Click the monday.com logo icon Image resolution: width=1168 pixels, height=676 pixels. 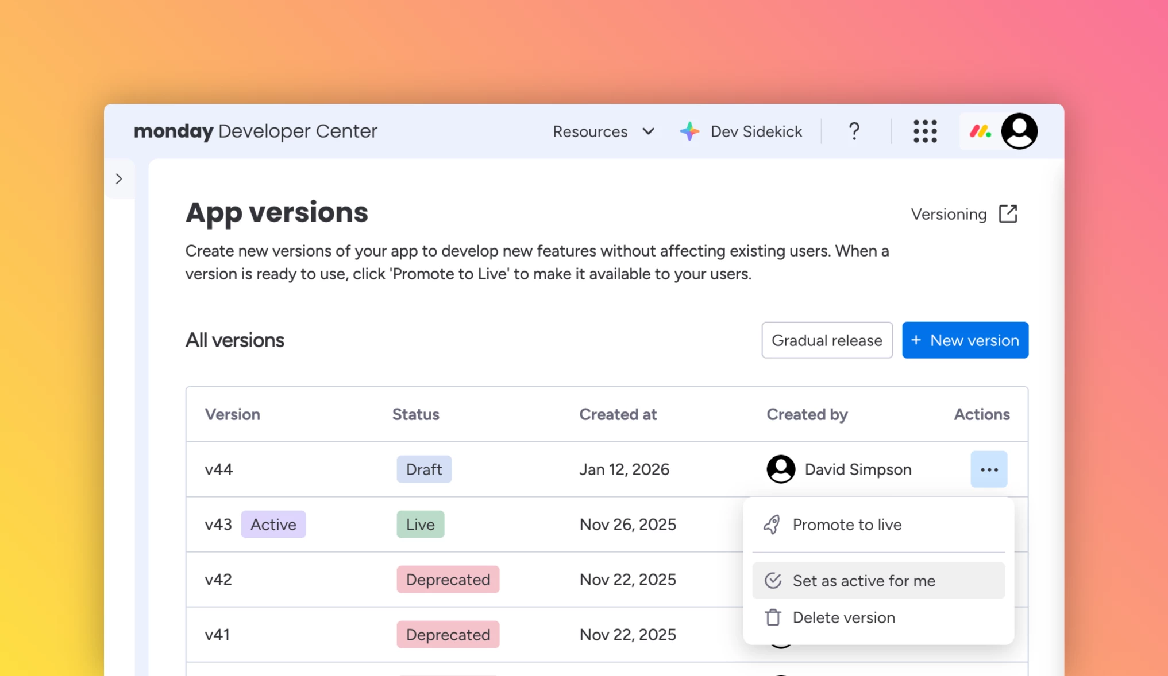click(x=980, y=131)
